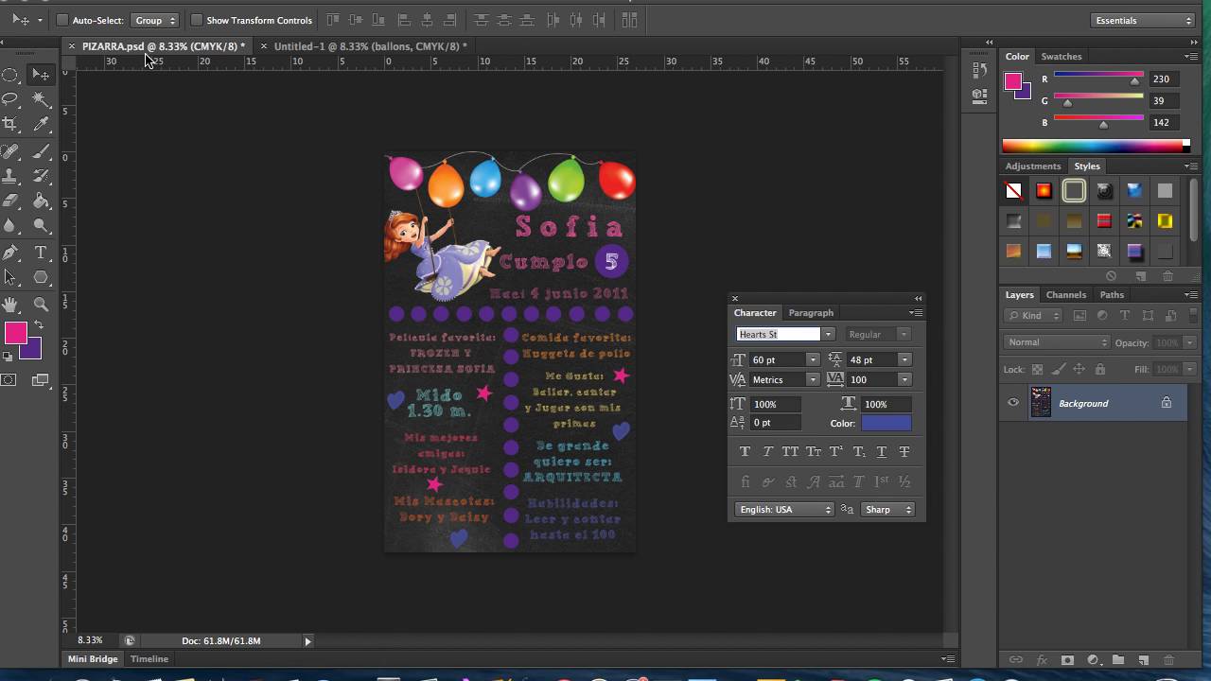Select the Brush tool
This screenshot has width=1211, height=681.
click(x=41, y=151)
